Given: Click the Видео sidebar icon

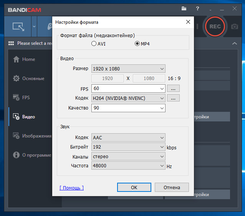Looking at the screenshot, I should coord(16,116).
